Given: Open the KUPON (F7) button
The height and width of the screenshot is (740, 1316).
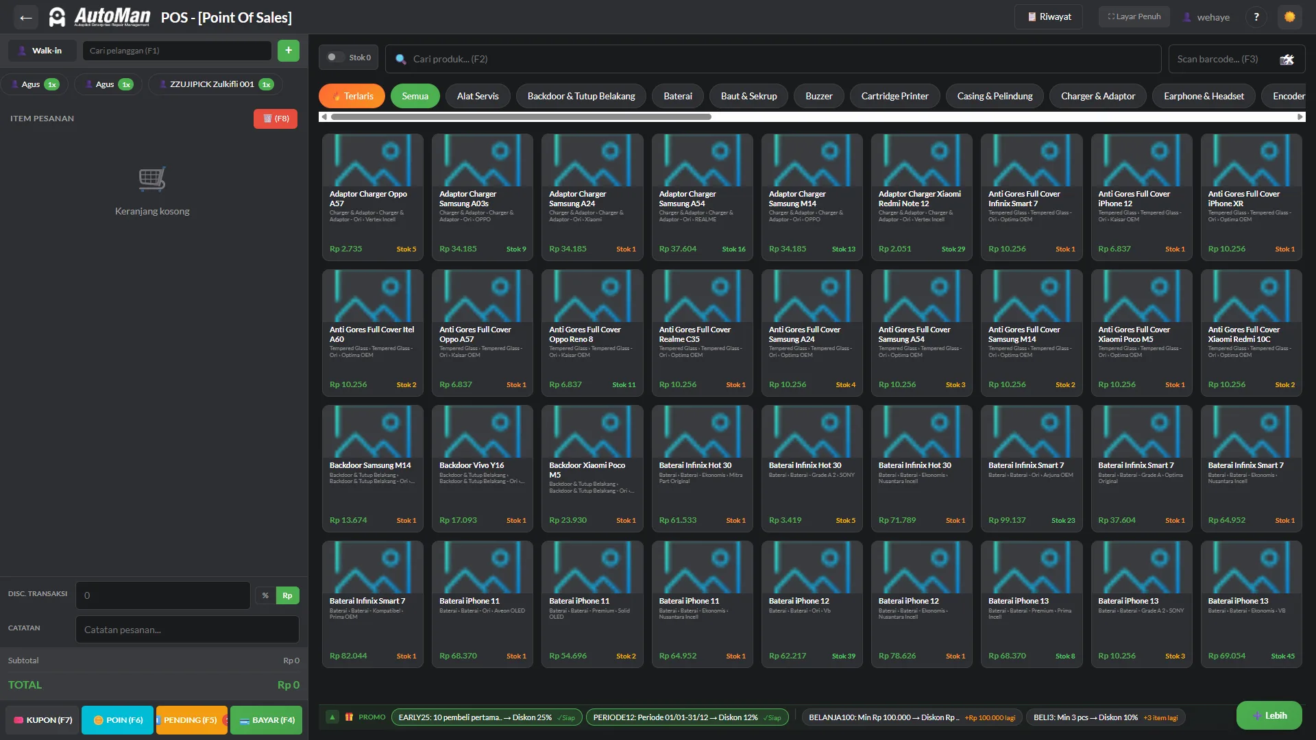Looking at the screenshot, I should pos(42,720).
